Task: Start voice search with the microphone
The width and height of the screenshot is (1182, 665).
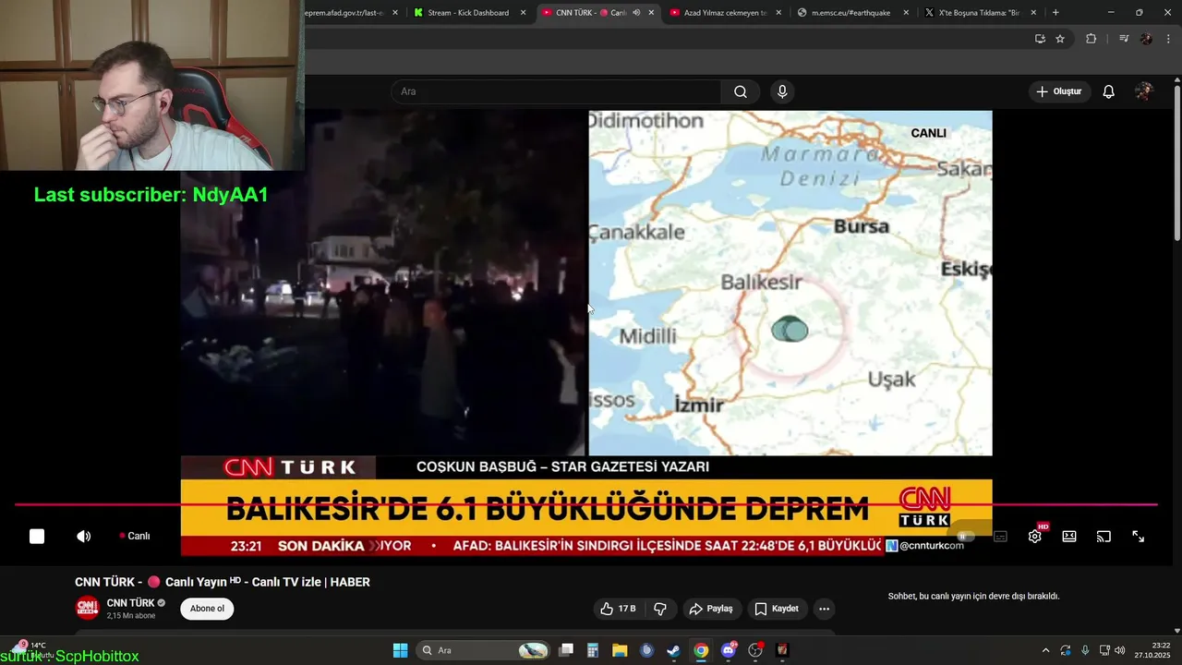Action: 782,91
